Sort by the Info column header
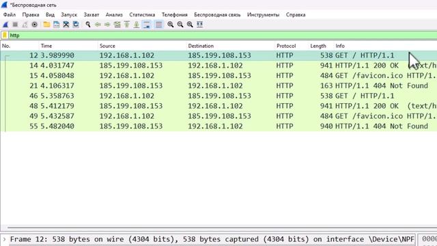The width and height of the screenshot is (437, 246). [385, 46]
